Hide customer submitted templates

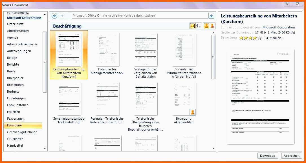click(x=212, y=26)
